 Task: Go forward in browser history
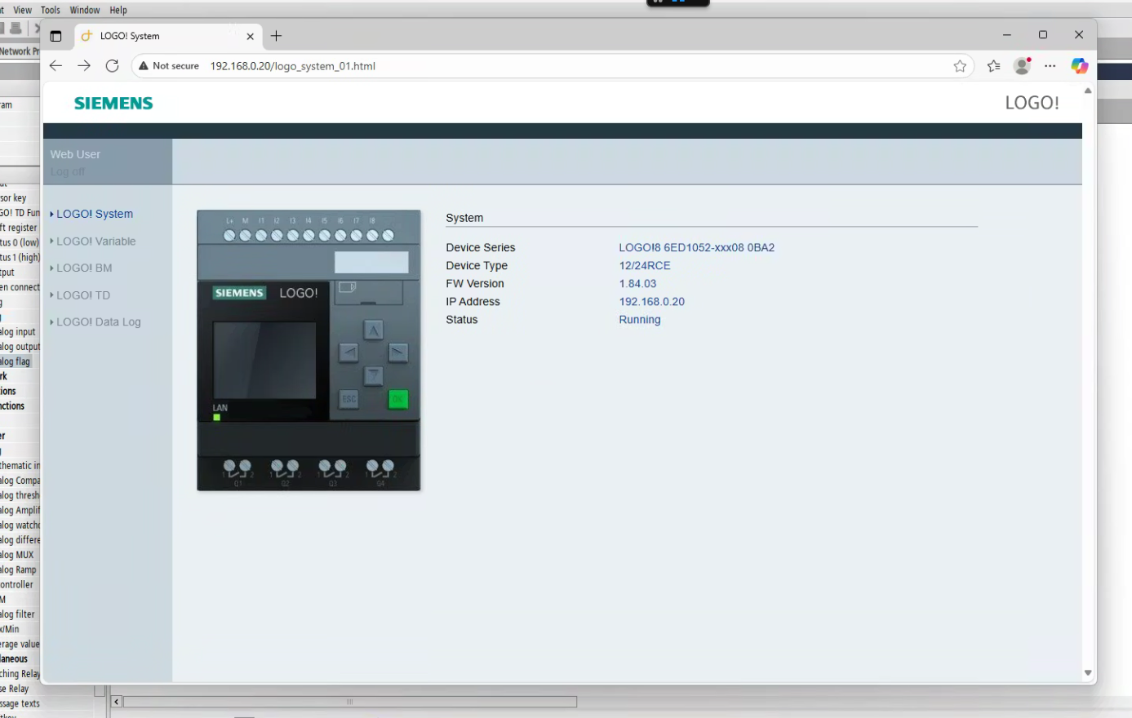point(84,66)
